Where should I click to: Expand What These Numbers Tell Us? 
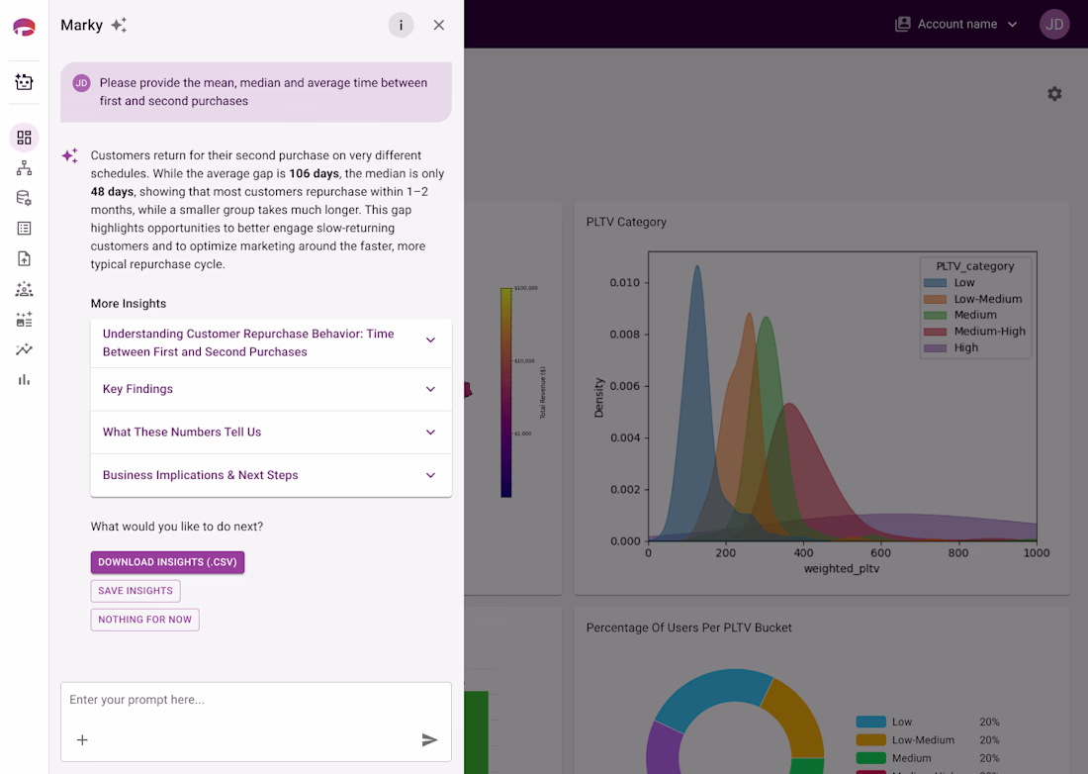pyautogui.click(x=271, y=433)
